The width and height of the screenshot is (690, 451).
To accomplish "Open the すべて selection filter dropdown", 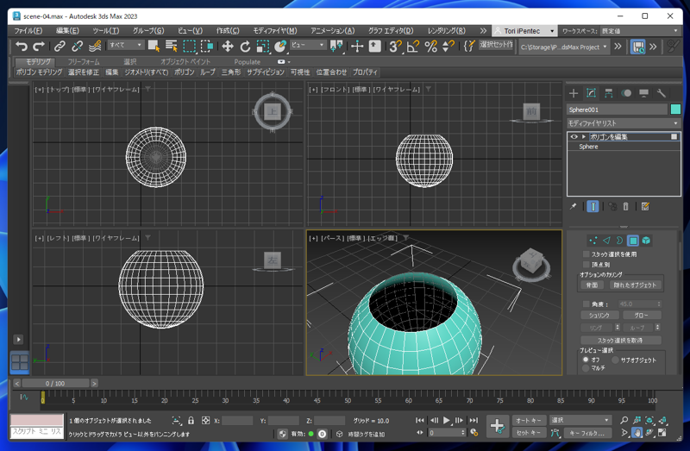I will coord(125,45).
